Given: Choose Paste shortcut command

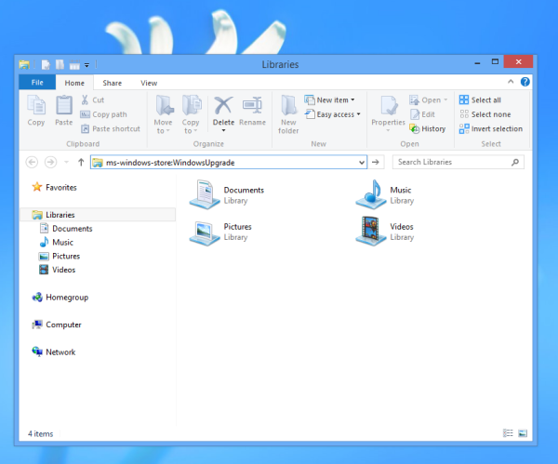Looking at the screenshot, I should [x=111, y=129].
